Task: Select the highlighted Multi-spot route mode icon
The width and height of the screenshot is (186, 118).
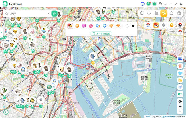Action: 164,13
